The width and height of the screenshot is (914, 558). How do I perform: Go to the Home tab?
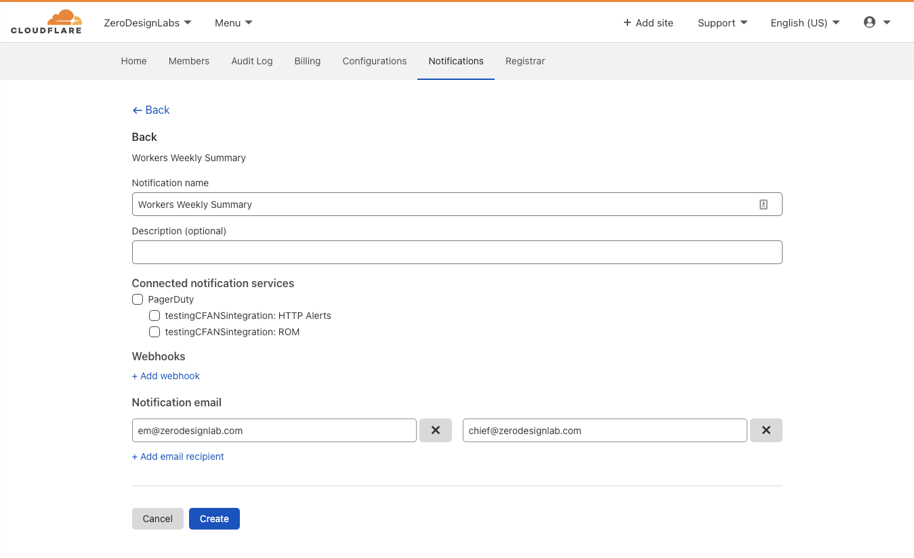tap(134, 61)
